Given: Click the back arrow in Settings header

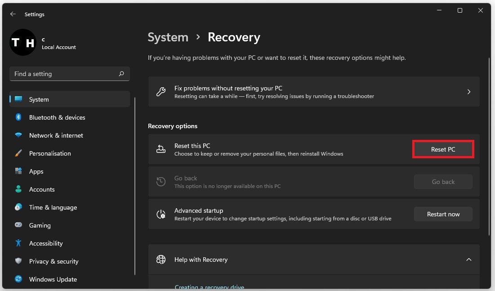Looking at the screenshot, I should click(x=13, y=14).
